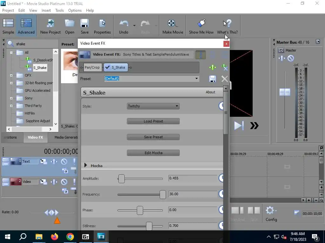Adjust the Frequency slider handle
Screen dimensions: 325x243
point(163,195)
